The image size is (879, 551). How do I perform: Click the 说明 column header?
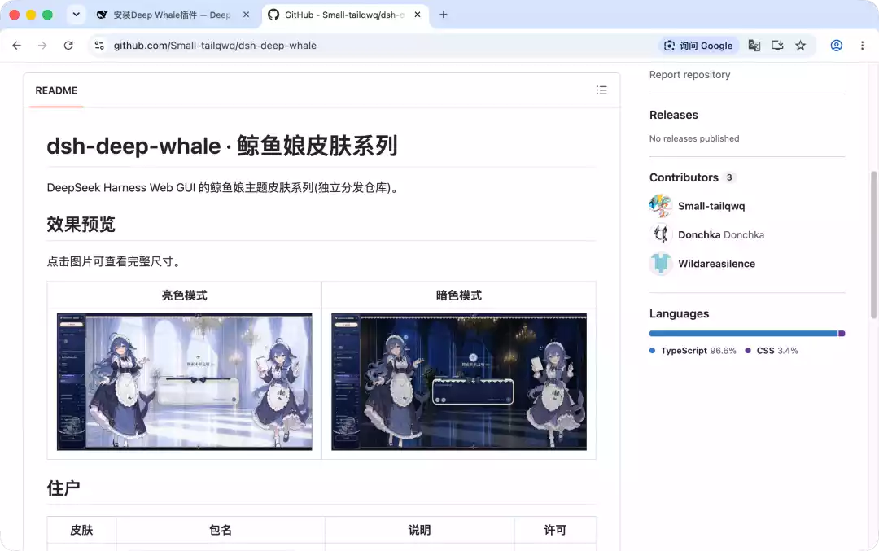(x=419, y=530)
